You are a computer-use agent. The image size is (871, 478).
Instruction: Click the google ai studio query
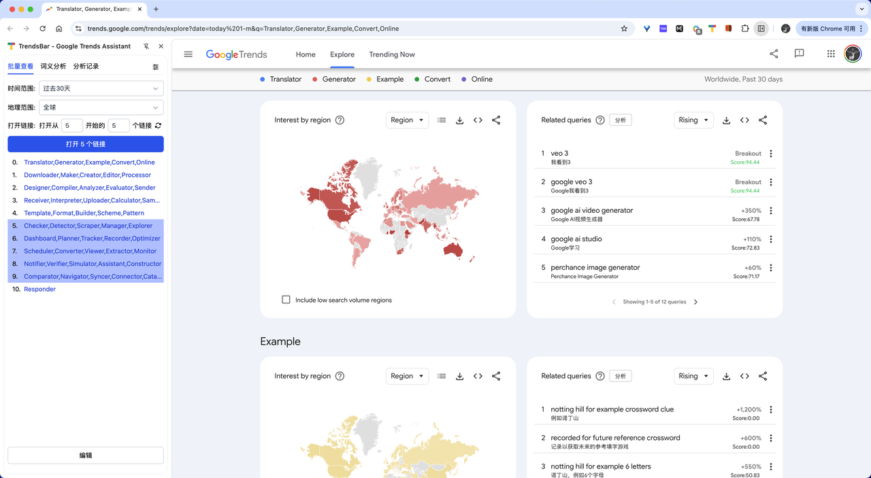point(576,239)
